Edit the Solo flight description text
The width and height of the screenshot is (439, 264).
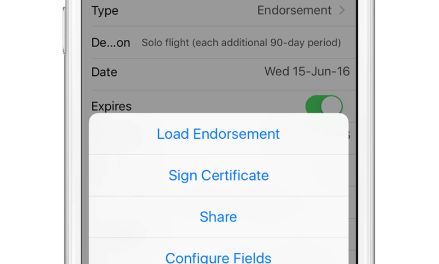(x=241, y=43)
